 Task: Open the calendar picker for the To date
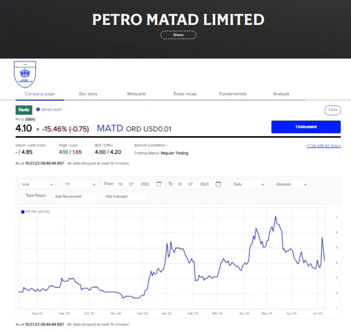[218, 184]
